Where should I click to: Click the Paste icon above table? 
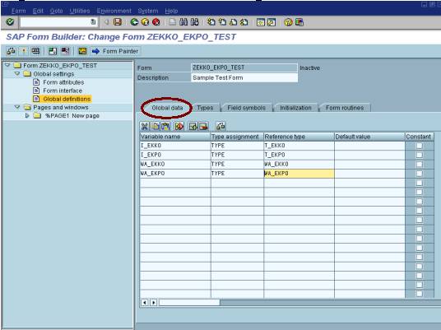pos(165,126)
